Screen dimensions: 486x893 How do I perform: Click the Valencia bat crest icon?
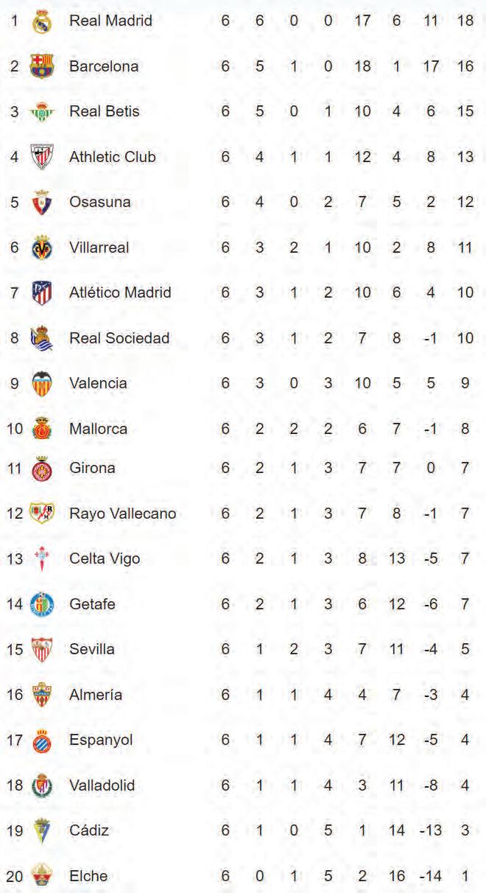pos(41,384)
